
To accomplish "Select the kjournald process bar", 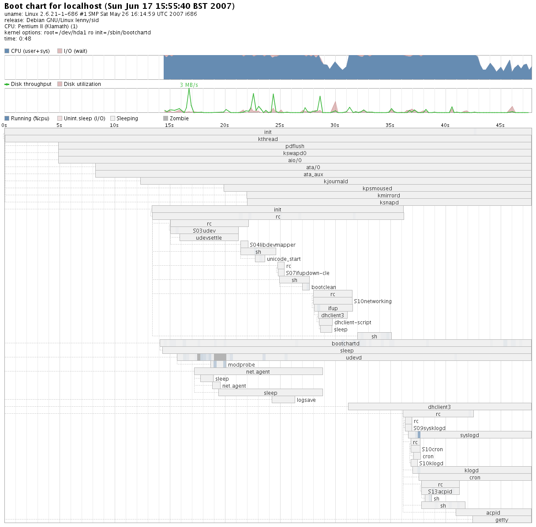I will point(336,182).
